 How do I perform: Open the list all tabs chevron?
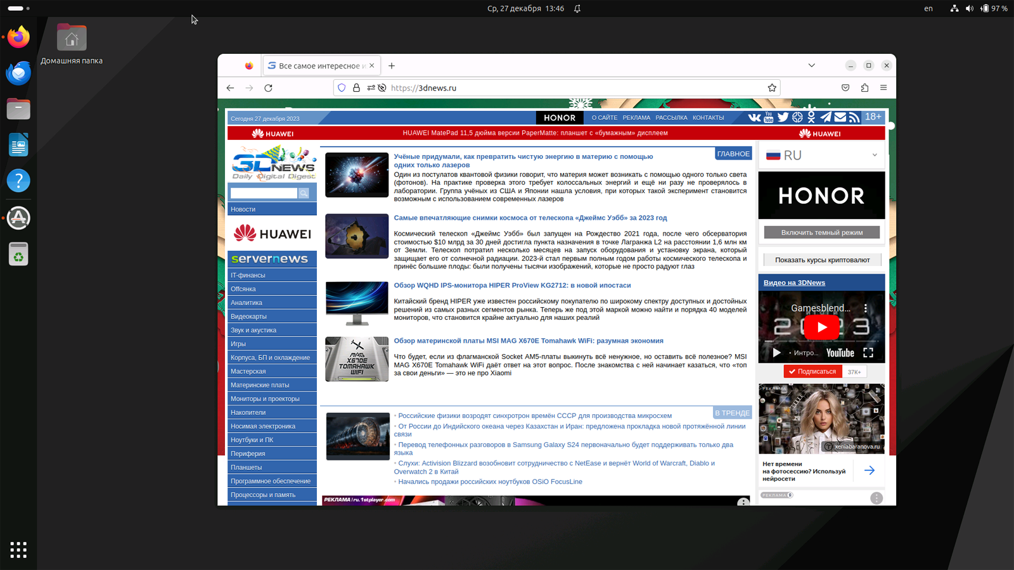(812, 66)
